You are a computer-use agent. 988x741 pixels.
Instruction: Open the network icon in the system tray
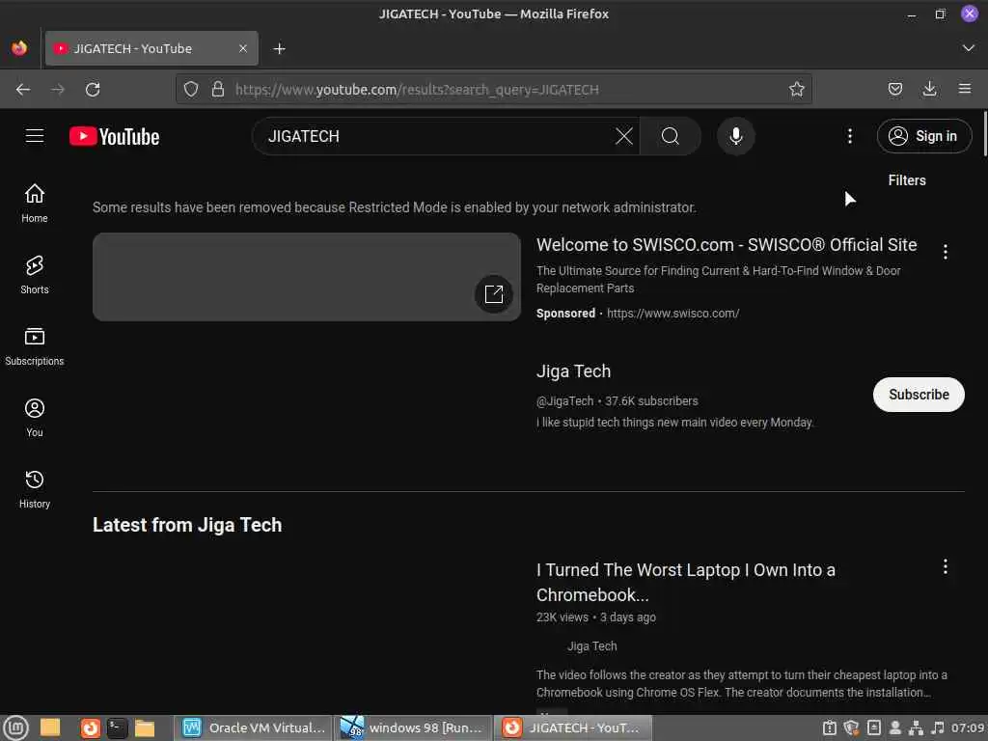coord(916,727)
